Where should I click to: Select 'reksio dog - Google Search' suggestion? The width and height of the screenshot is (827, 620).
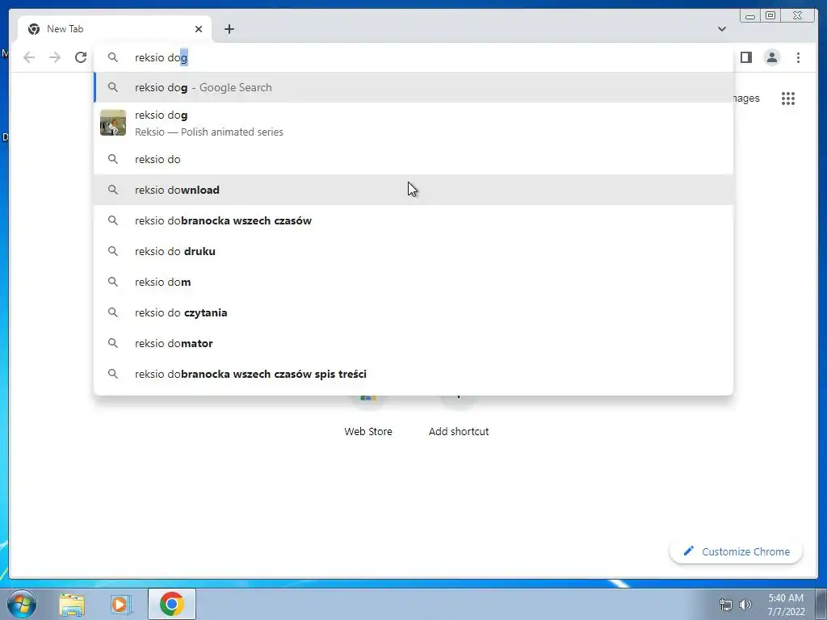tap(413, 87)
